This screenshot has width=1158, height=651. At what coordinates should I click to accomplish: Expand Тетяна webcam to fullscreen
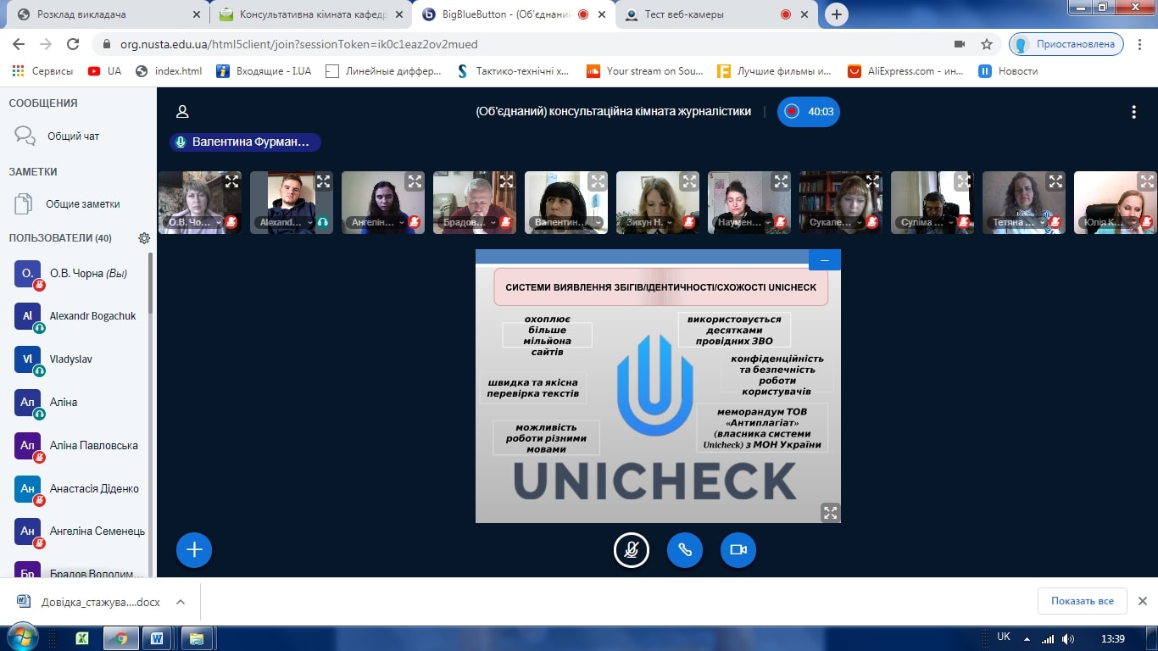[1055, 181]
